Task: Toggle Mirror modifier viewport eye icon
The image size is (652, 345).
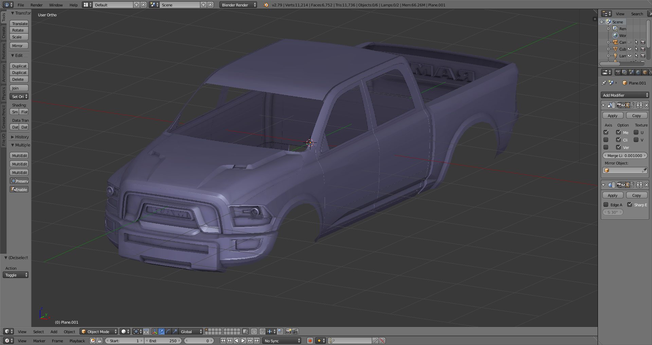Action: [x=623, y=105]
